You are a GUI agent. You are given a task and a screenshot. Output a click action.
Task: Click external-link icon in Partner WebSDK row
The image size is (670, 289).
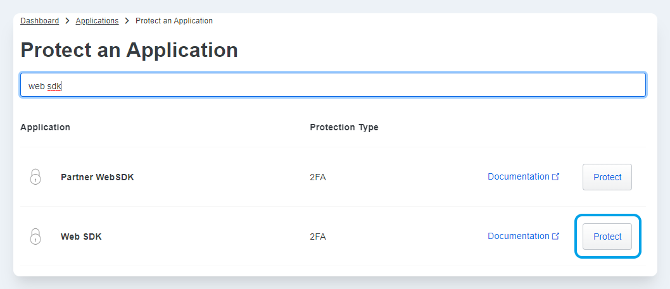coord(556,177)
